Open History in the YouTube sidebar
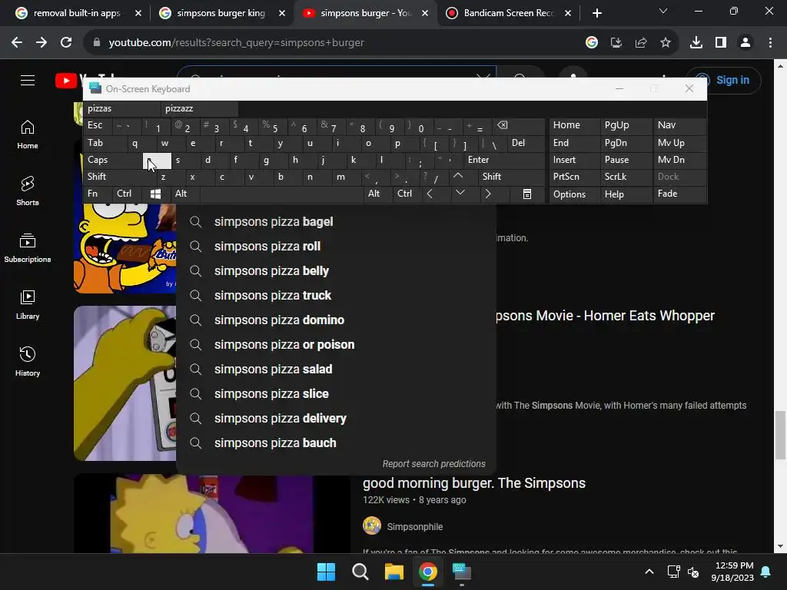 point(28,361)
